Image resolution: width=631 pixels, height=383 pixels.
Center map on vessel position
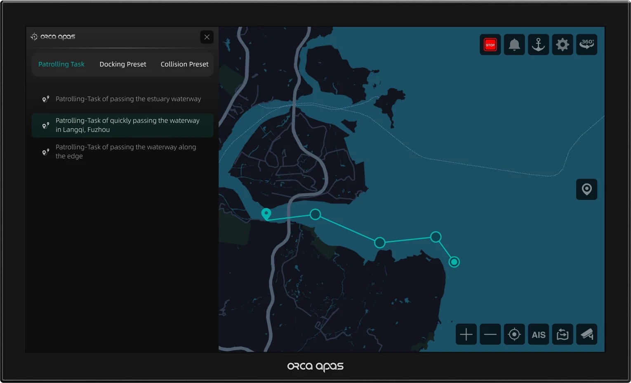(x=514, y=334)
